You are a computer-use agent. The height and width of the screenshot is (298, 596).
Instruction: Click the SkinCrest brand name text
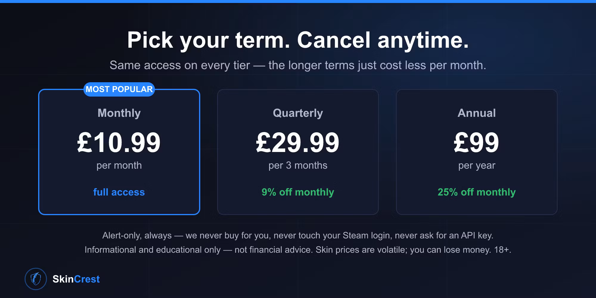76,279
